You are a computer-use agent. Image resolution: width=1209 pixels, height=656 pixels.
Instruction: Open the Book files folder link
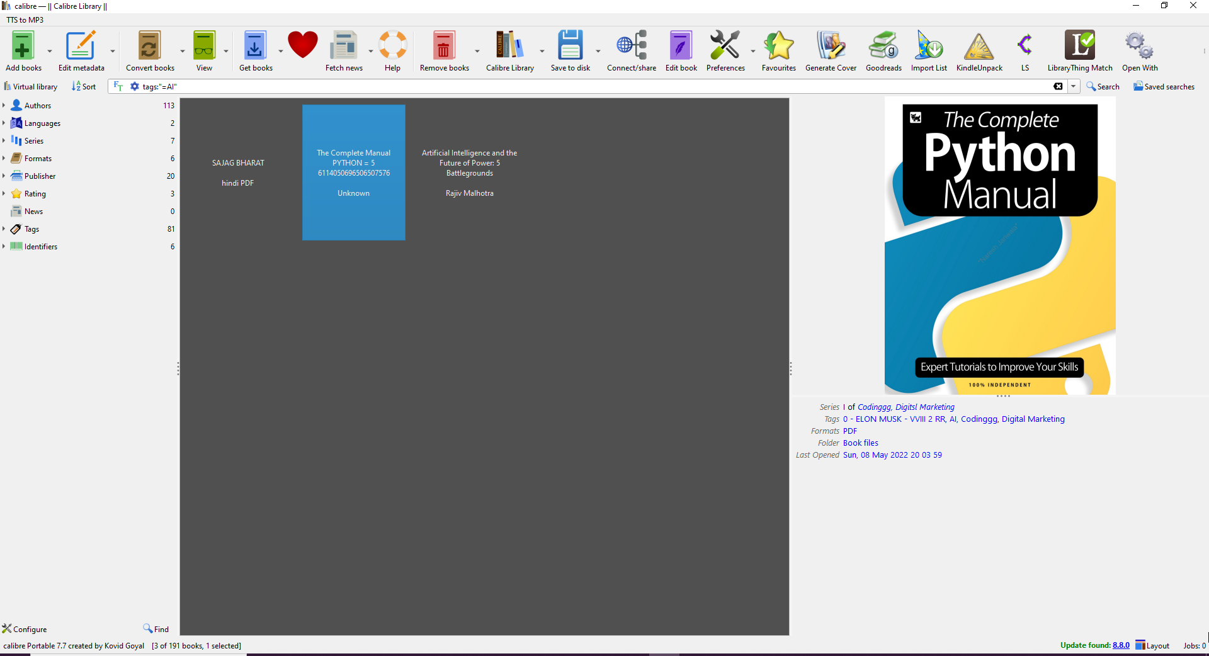point(861,443)
